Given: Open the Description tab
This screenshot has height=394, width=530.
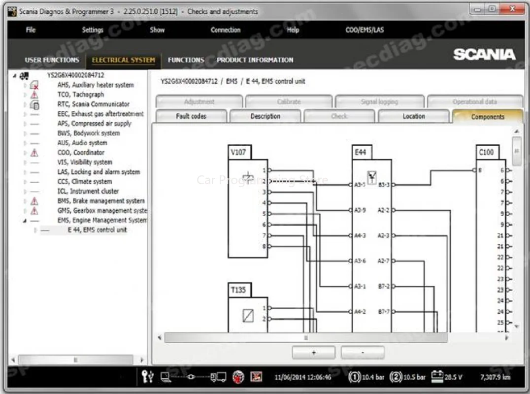Looking at the screenshot, I should (x=265, y=116).
